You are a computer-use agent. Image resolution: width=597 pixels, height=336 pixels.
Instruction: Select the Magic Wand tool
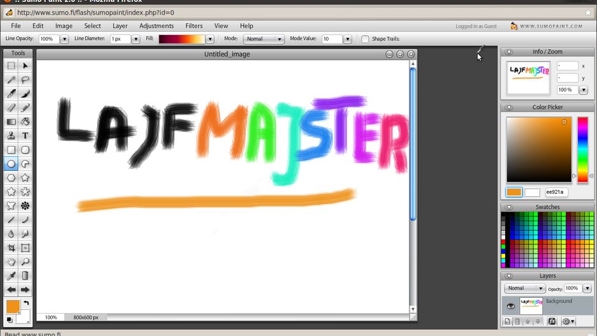(x=11, y=80)
